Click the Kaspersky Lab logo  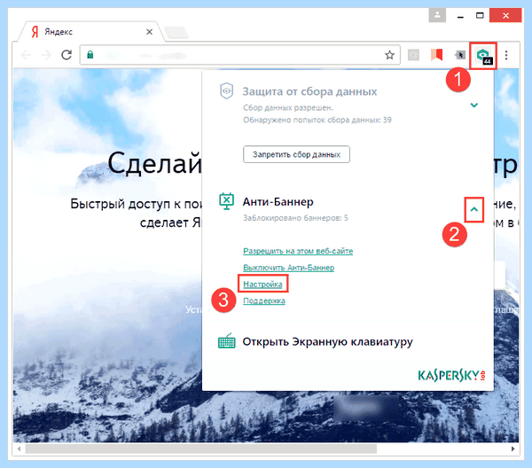coord(451,376)
